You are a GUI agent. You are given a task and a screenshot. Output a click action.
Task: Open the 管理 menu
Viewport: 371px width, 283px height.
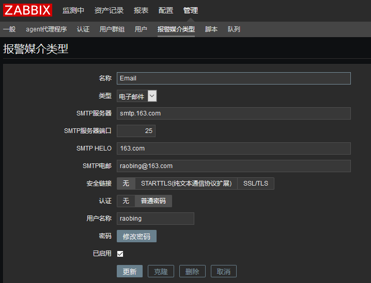pos(191,10)
